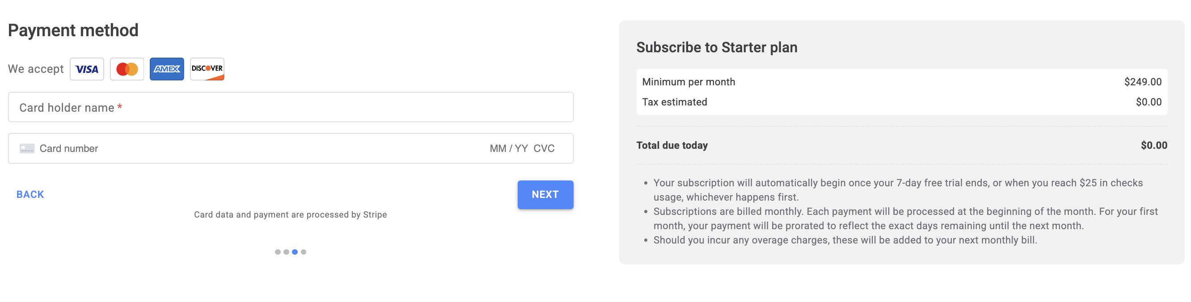Click into the Card number field

coord(231,149)
